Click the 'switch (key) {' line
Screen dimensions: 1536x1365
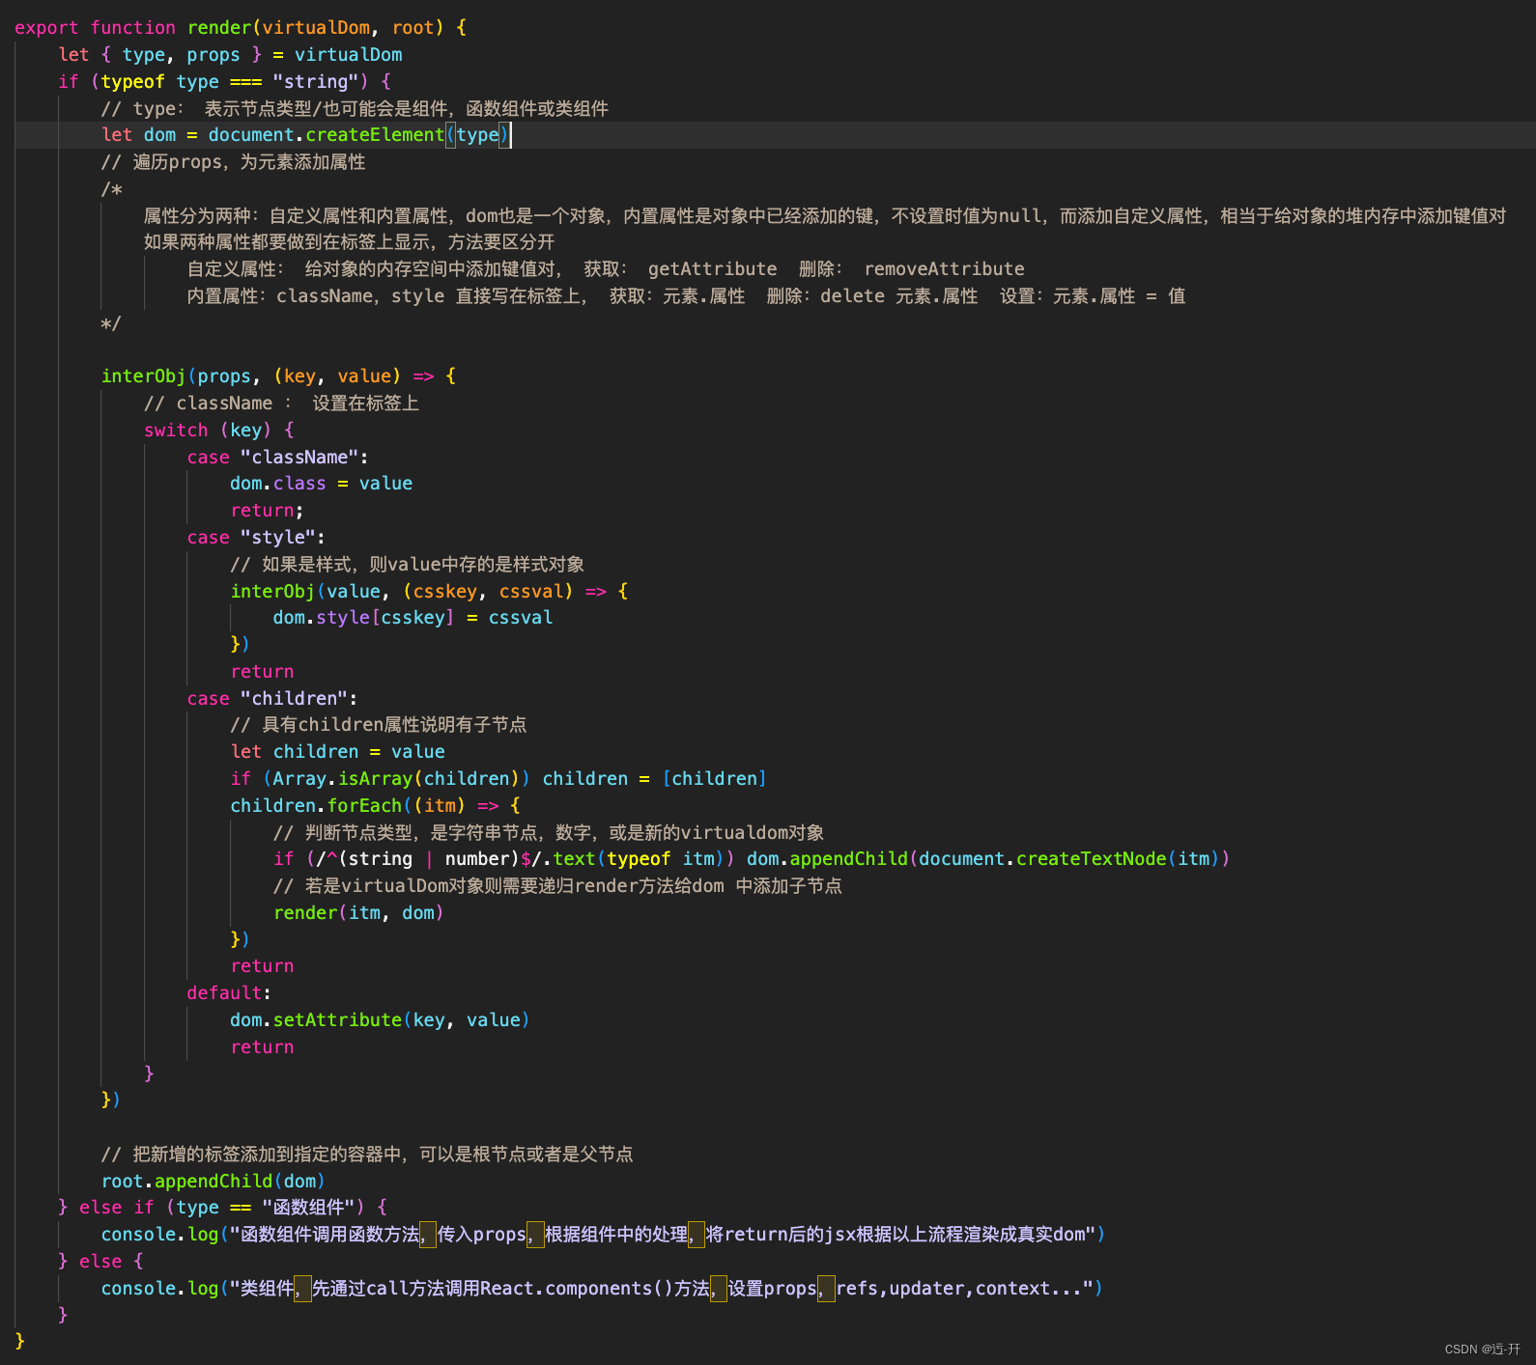point(219,431)
